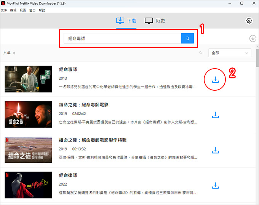Select the 續命之徒 movie poster thumbnail

pyautogui.click(x=29, y=114)
